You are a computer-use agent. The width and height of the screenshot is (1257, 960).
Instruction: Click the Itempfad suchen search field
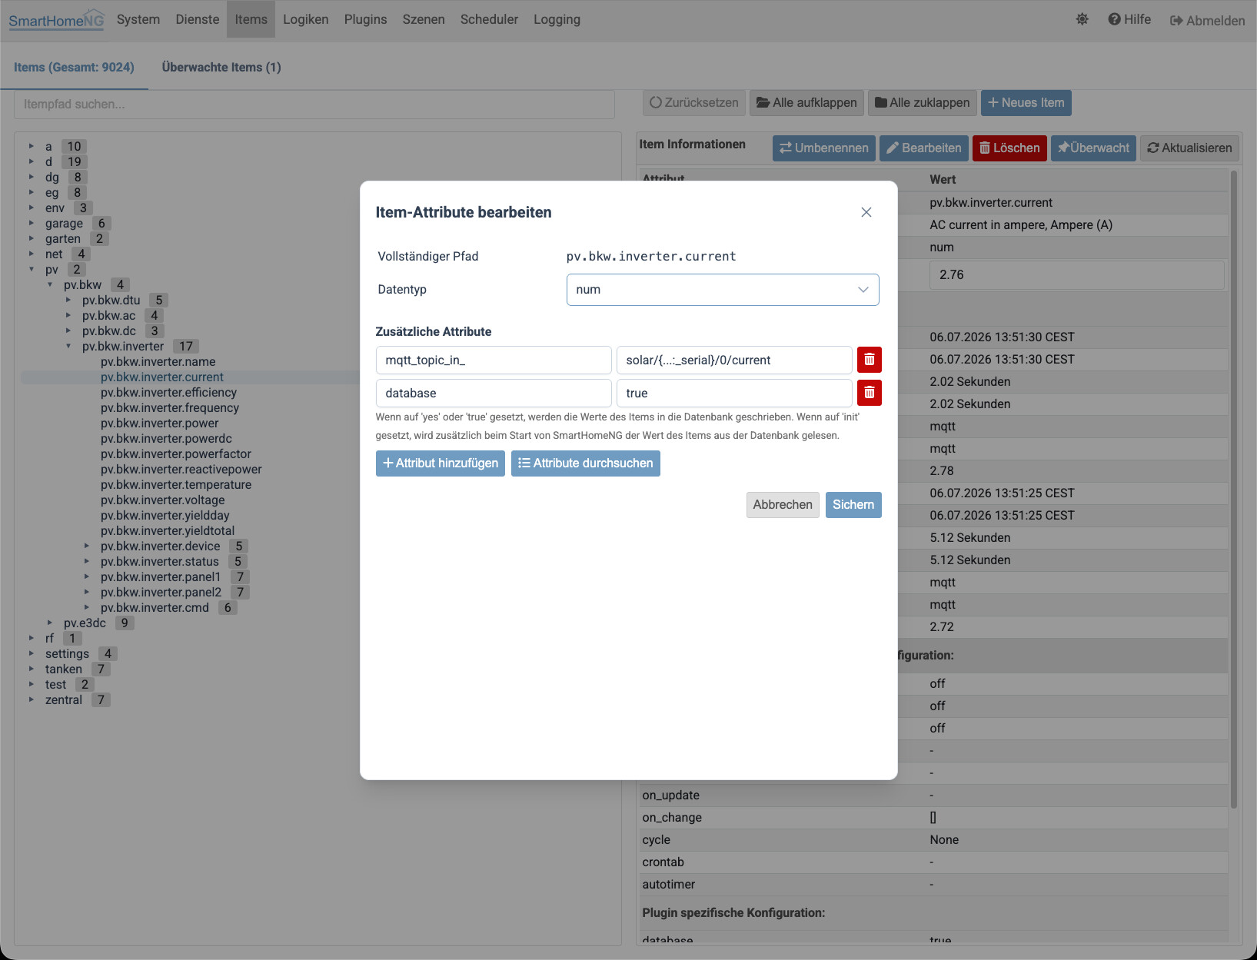tap(314, 104)
